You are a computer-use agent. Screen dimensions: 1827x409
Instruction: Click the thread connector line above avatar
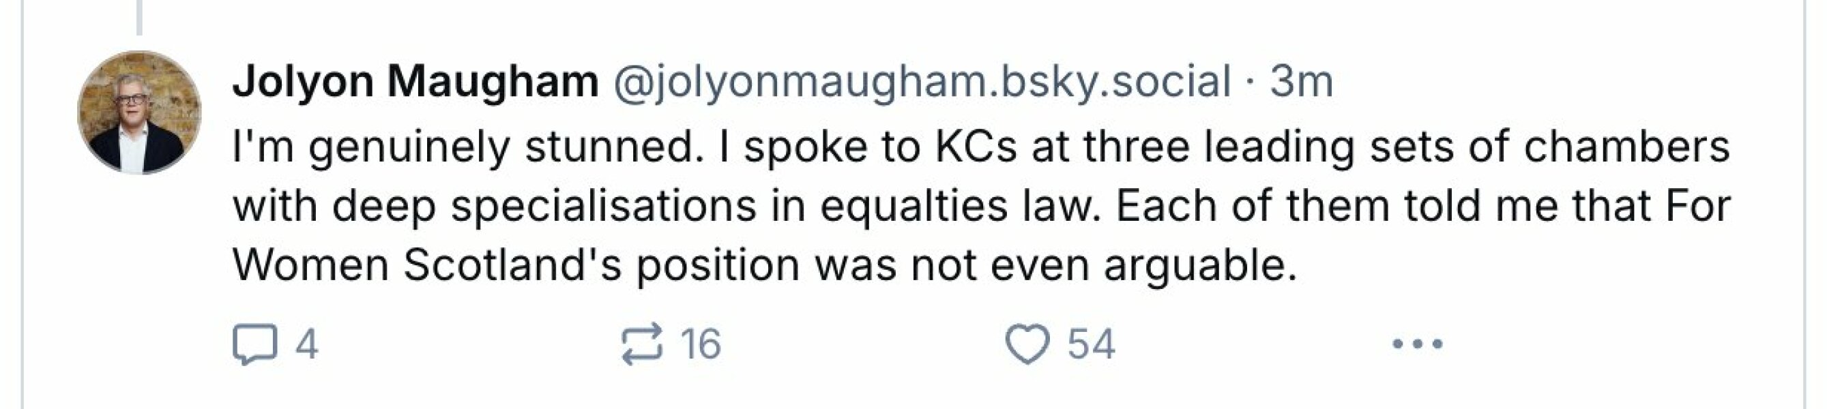pyautogui.click(x=139, y=17)
